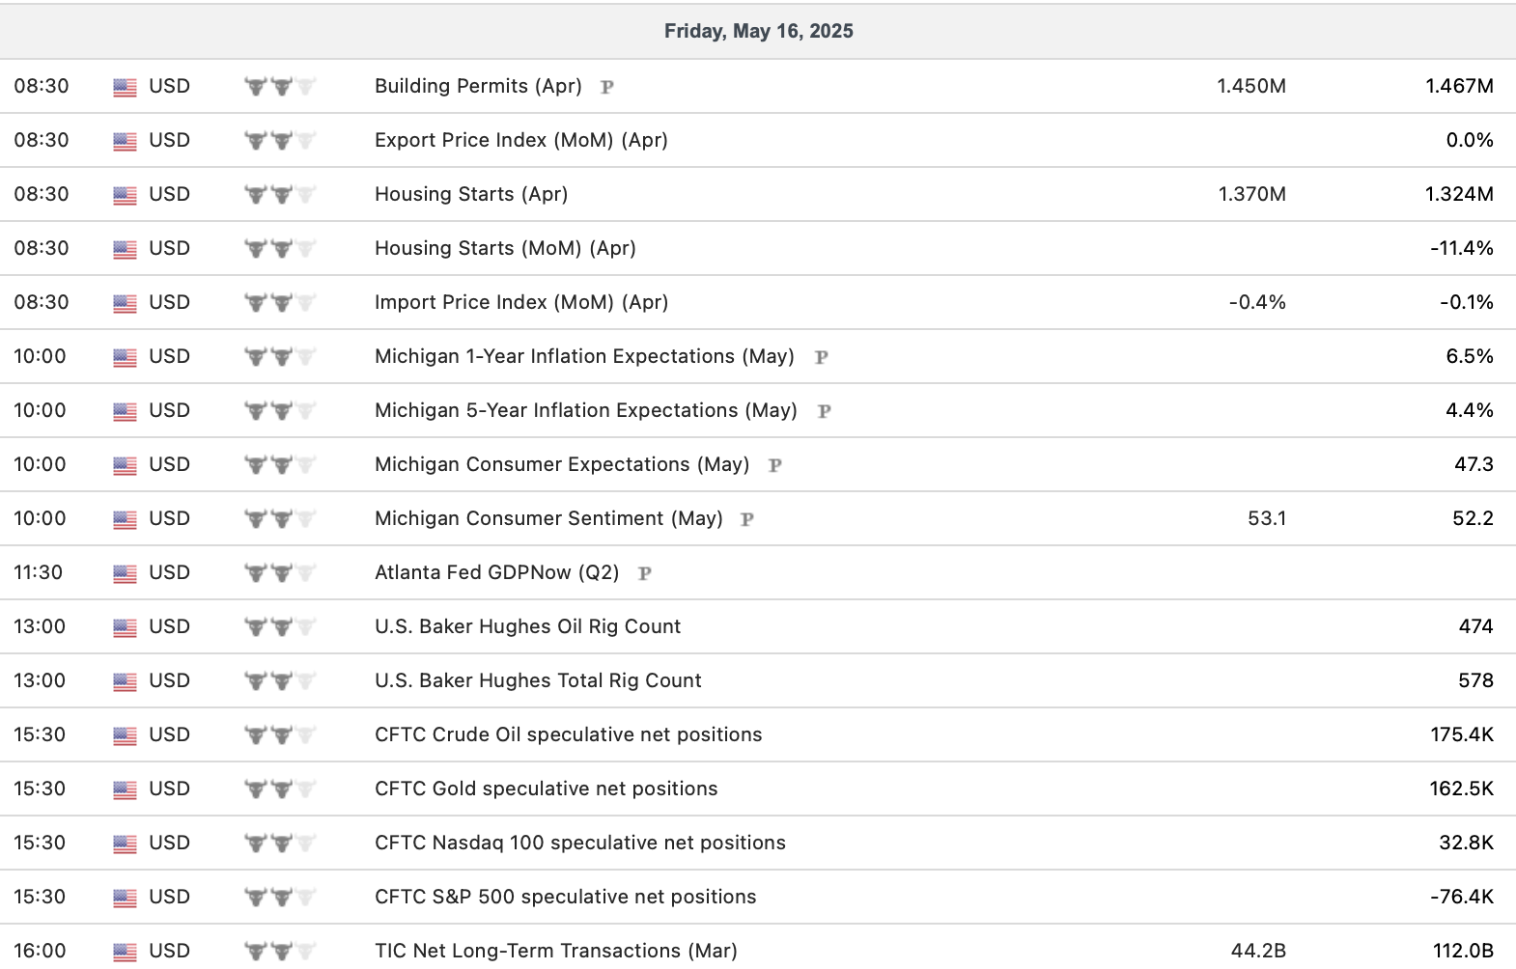This screenshot has height=969, width=1516.
Task: Click the preliminary icon beside Michigan Consumer Expectations
Action: click(x=774, y=465)
